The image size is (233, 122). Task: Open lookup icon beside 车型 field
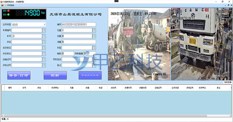click(94, 48)
